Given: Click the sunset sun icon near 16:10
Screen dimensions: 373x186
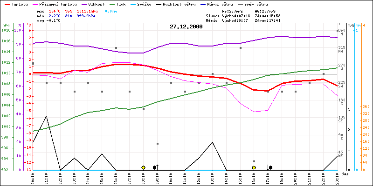Looking at the screenshot, I should (x=254, y=167).
